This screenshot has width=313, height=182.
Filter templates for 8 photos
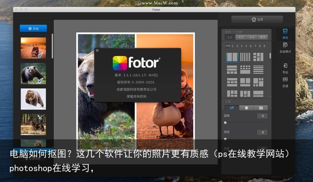[x=260, y=46]
